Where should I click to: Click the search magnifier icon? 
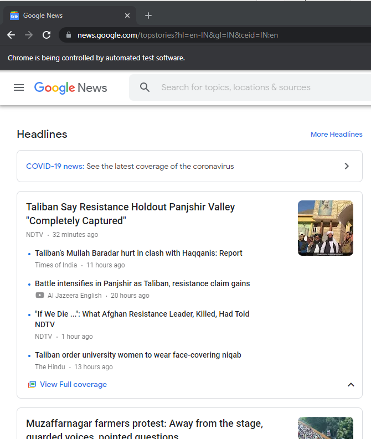(x=145, y=87)
